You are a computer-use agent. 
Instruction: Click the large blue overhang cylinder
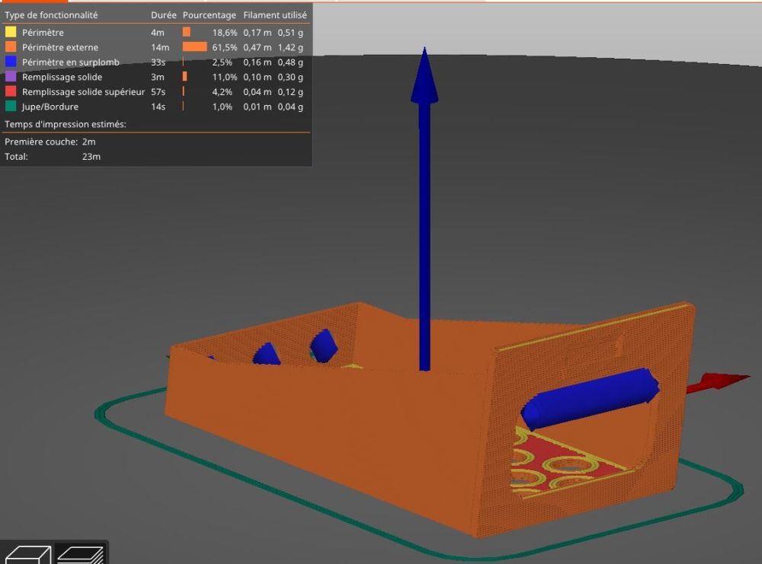pos(591,398)
